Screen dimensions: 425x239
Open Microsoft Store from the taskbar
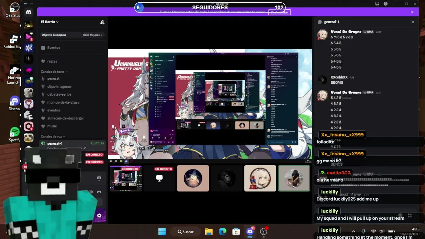pyautogui.click(x=236, y=232)
